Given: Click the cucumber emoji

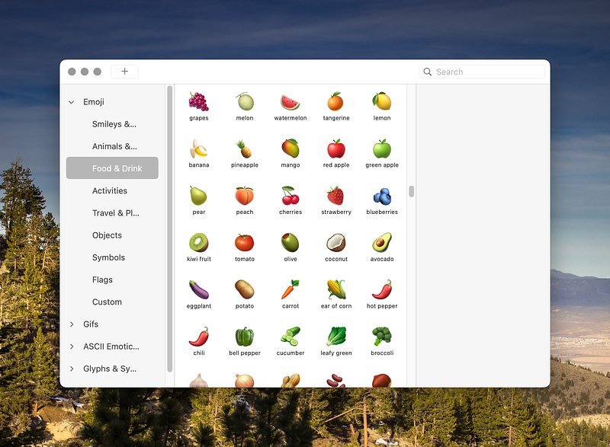Looking at the screenshot, I should [291, 337].
